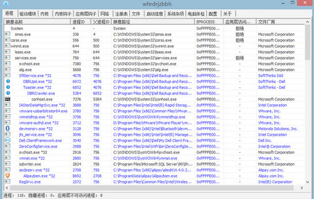Click the horizontal scrollbar left arrow
The width and height of the screenshot is (314, 199).
pyautogui.click(x=7, y=188)
